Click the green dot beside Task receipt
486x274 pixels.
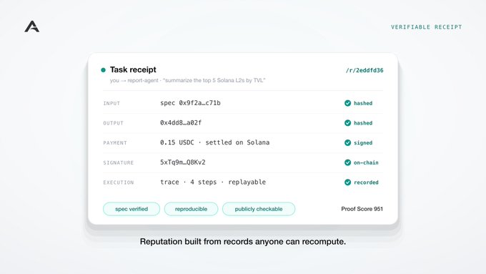(x=103, y=70)
